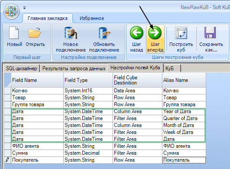The height and width of the screenshot is (169, 230).
Task: Click the System.Decimal type cell
Action: [x=88, y=153]
